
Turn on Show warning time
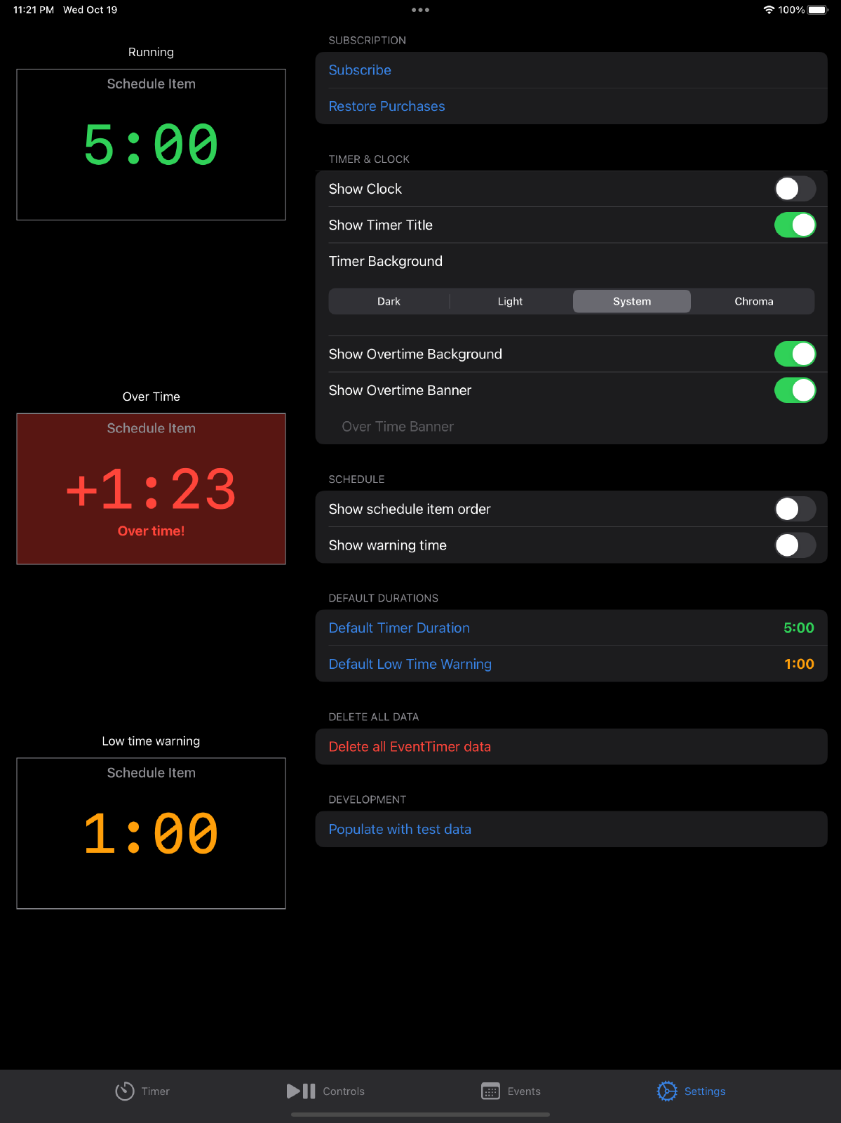click(794, 545)
